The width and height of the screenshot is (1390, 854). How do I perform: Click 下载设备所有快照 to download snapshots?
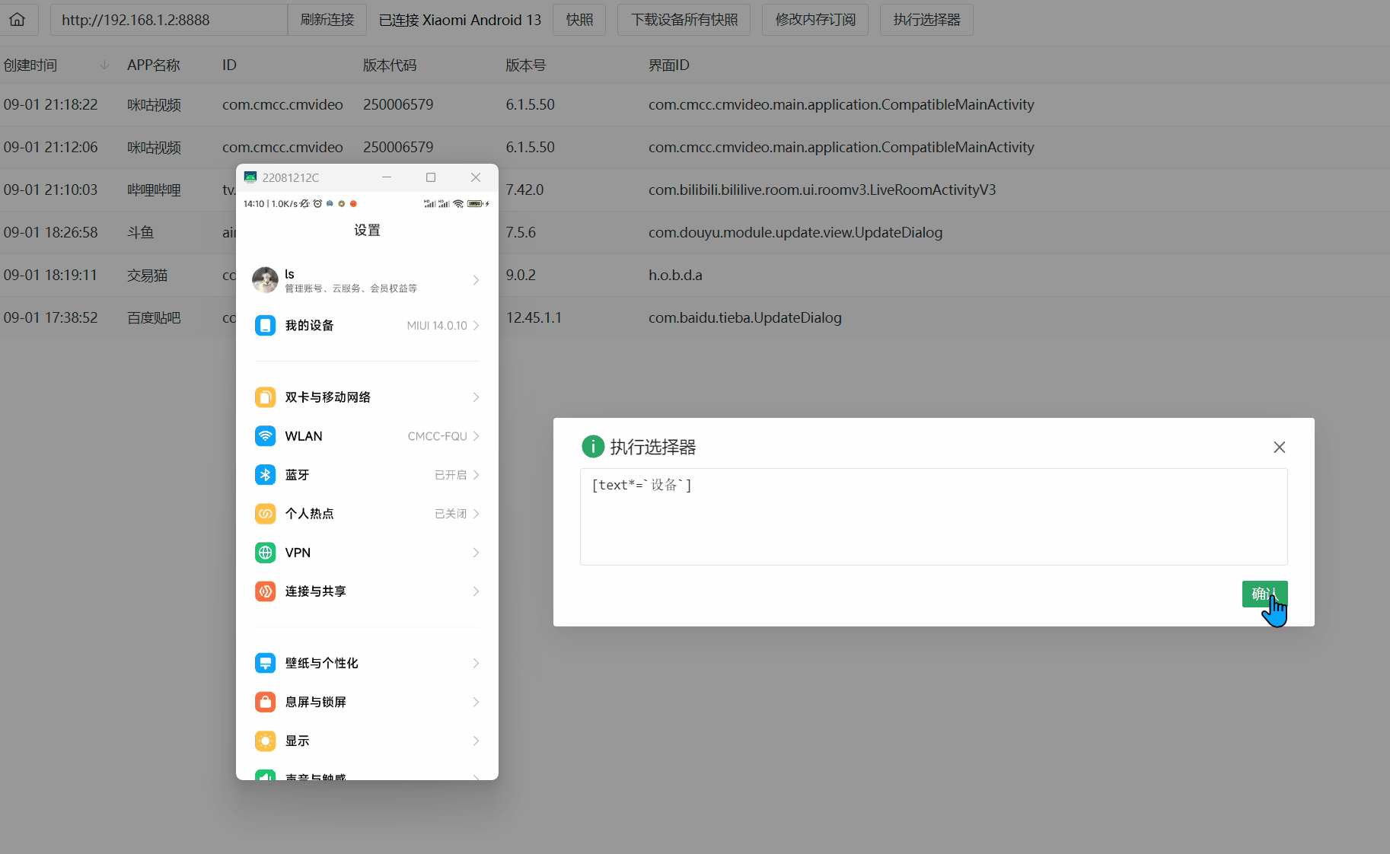[x=683, y=19]
